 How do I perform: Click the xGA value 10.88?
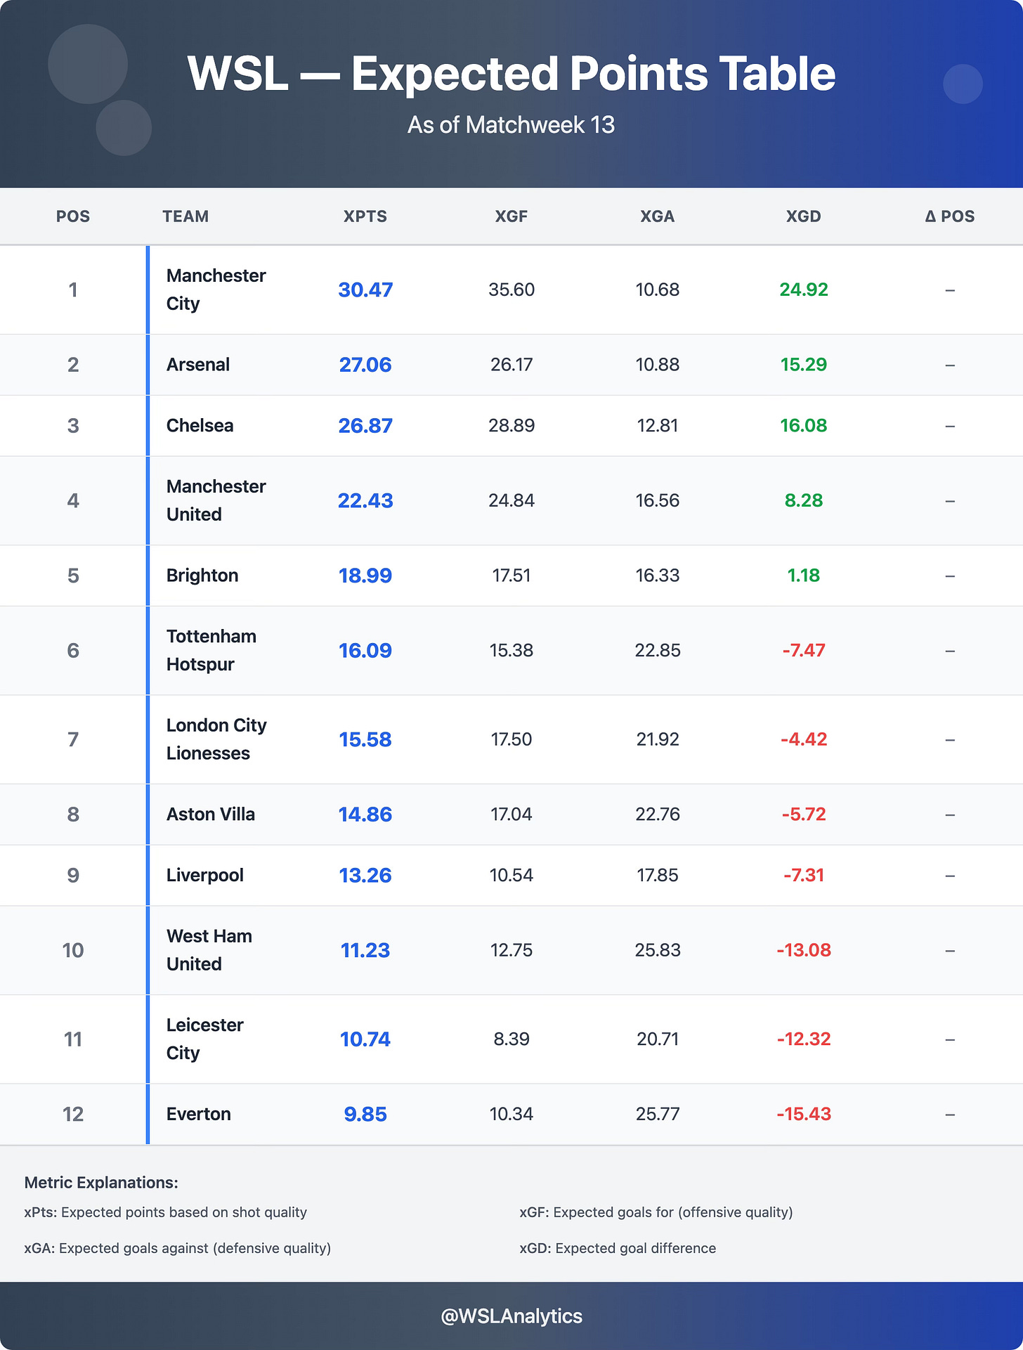point(658,365)
